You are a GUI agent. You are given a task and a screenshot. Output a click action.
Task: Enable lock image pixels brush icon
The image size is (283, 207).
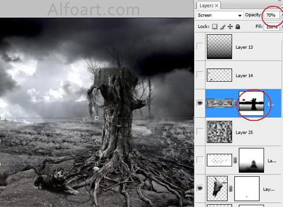tap(223, 27)
